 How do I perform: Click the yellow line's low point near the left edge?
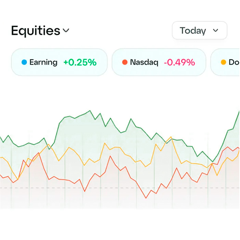point(17,179)
